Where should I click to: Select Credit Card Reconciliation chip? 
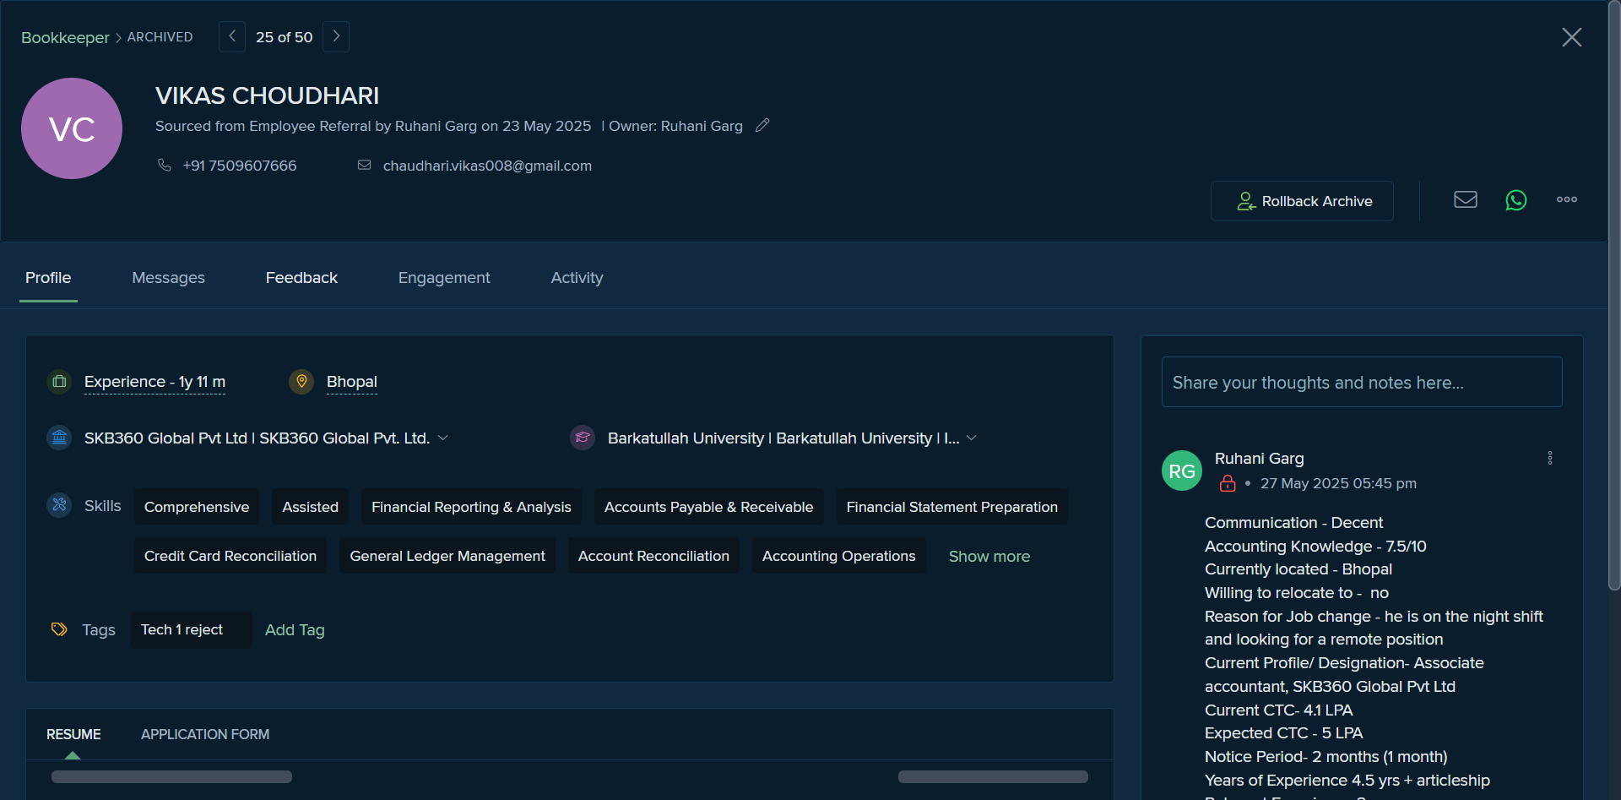click(x=230, y=556)
